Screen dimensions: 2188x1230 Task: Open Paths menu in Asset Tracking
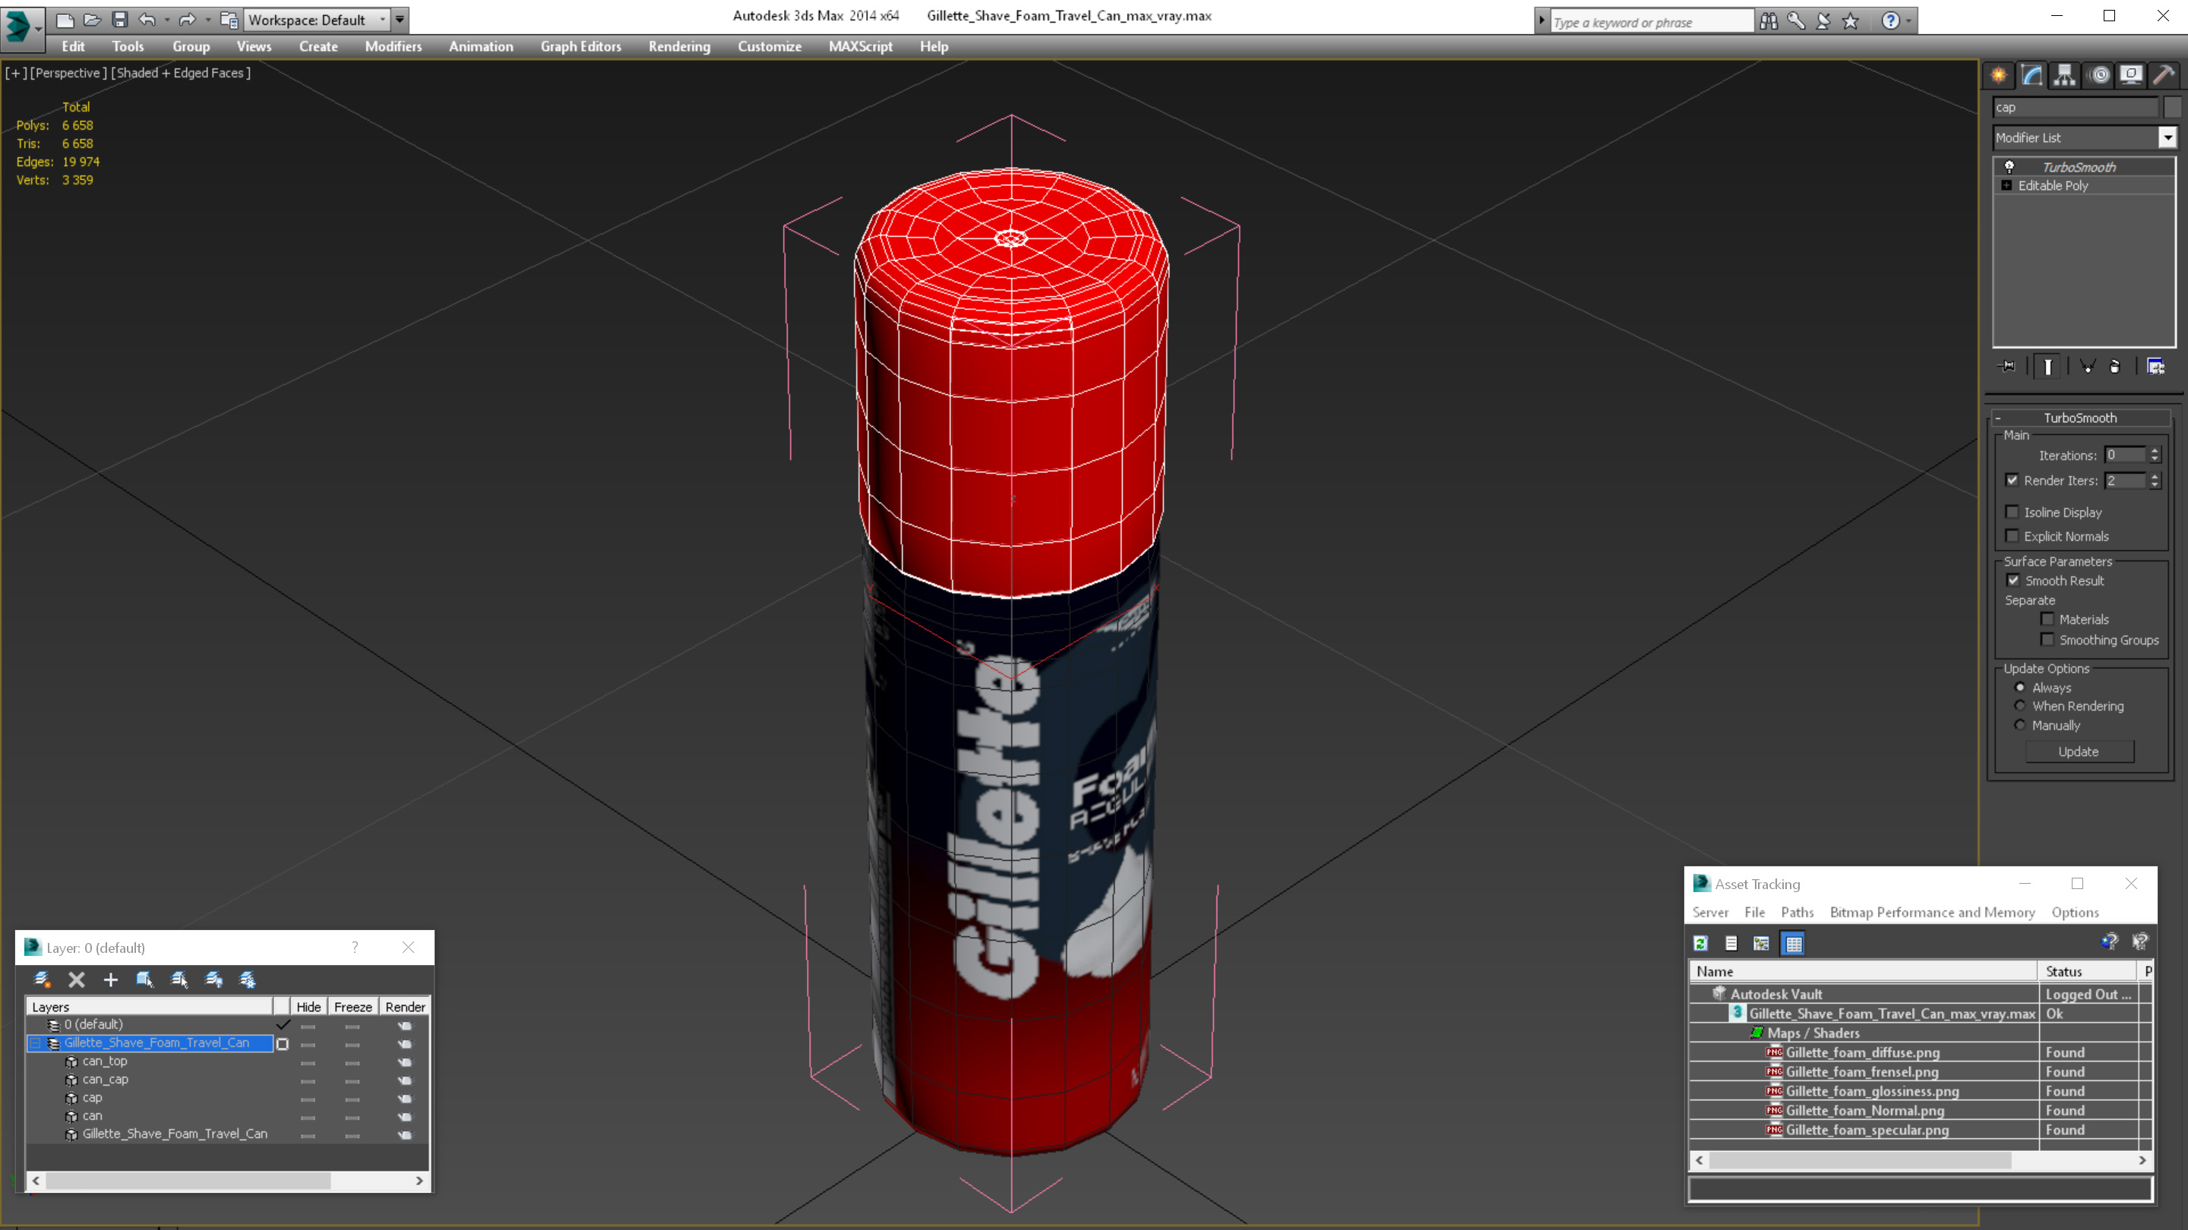(1798, 913)
